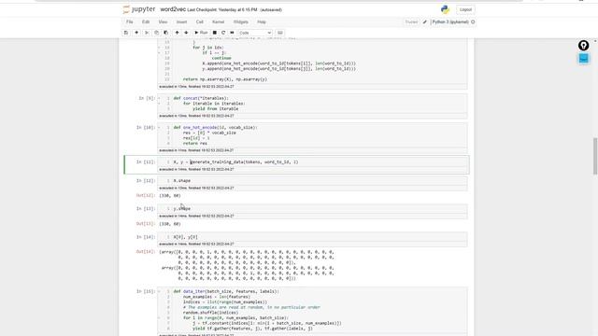598x336 pixels.
Task: Click the 'return np.asarray(X), np.asarray(y)' line
Action: [x=225, y=79]
